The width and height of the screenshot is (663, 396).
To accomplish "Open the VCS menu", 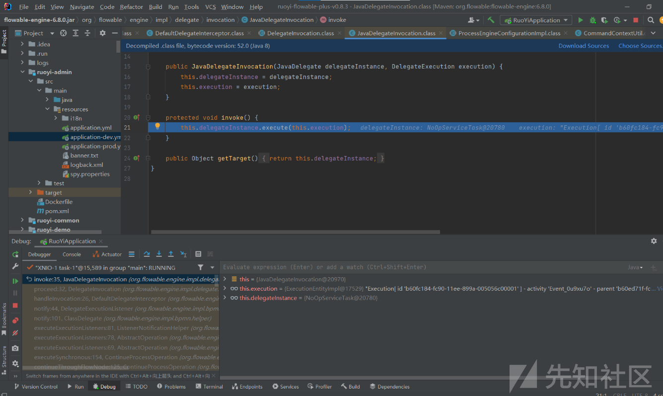I will click(211, 7).
